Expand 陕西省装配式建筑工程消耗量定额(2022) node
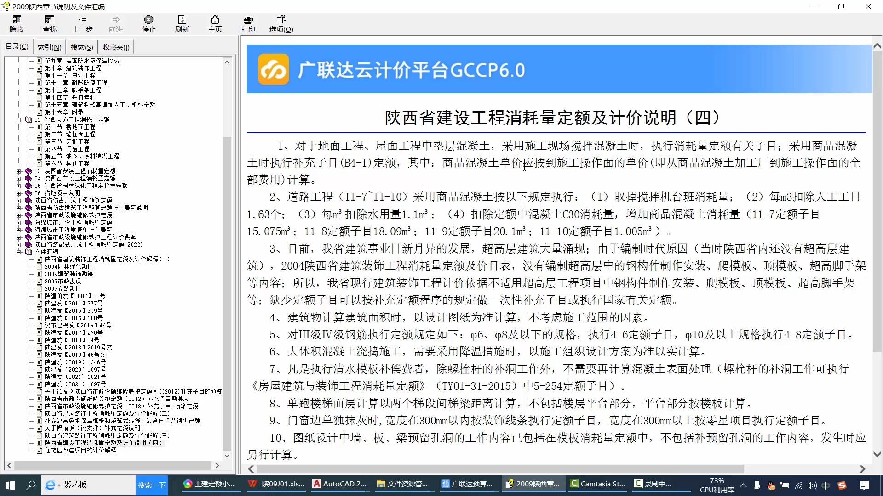 tap(19, 245)
